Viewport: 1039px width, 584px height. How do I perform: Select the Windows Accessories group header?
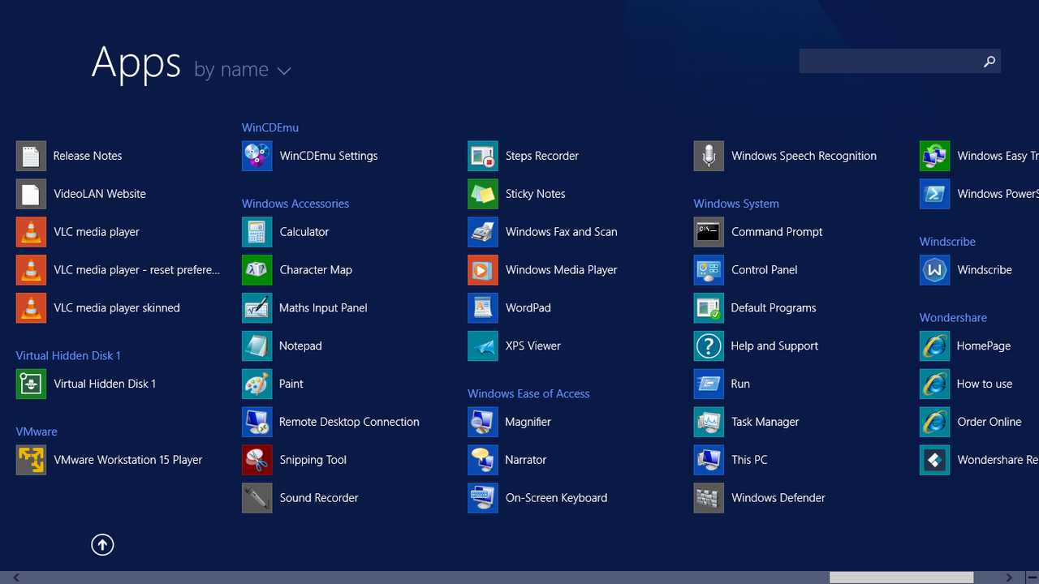coord(295,204)
